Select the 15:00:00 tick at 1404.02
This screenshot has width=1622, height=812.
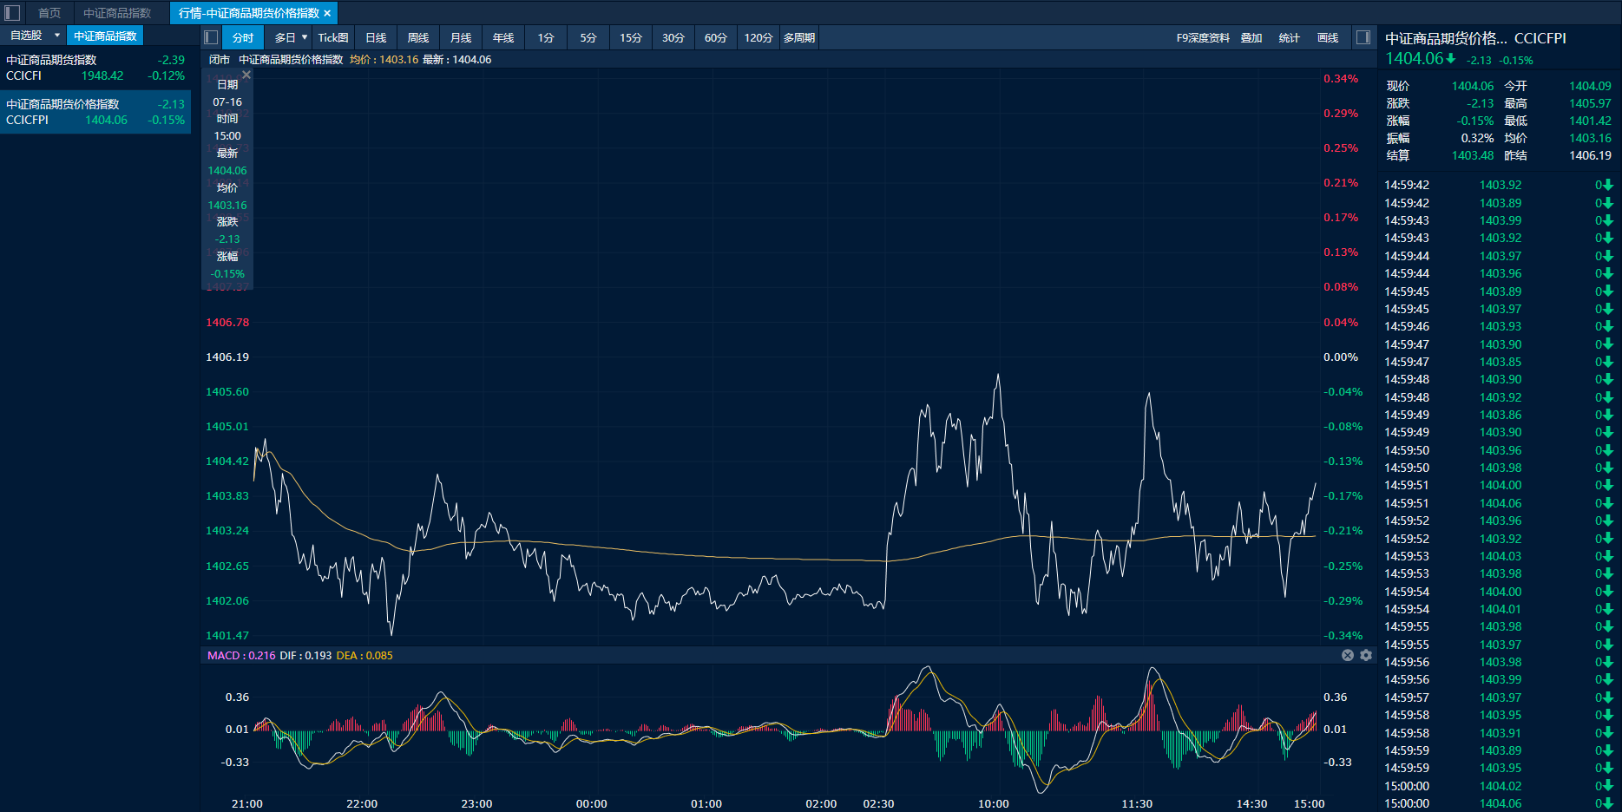tap(1499, 786)
